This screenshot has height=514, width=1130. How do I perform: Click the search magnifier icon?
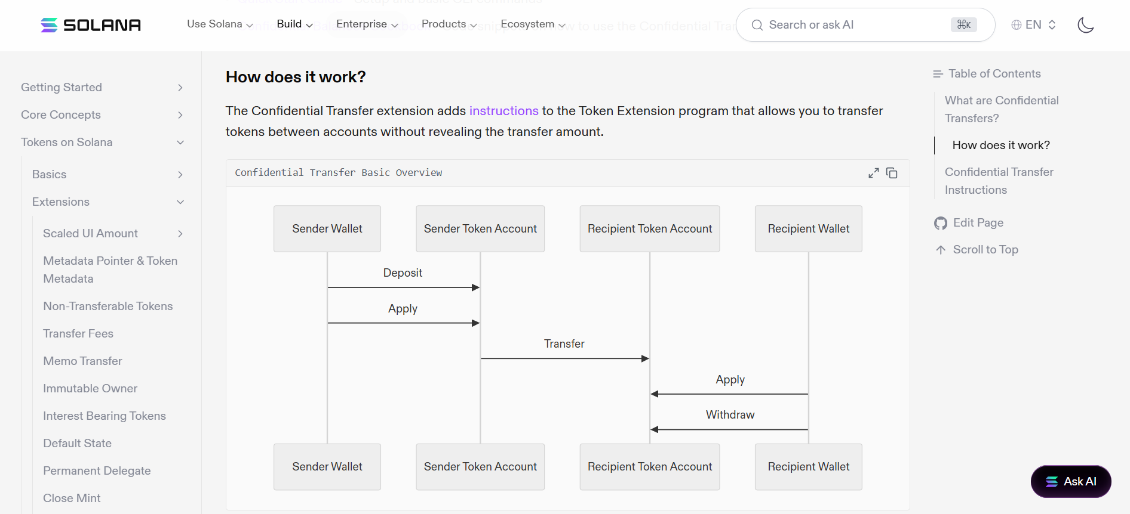tap(757, 25)
